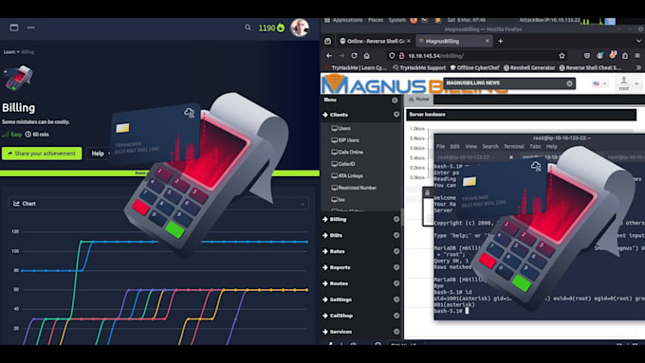Go forward in Firefox
The image size is (645, 363).
(341, 56)
